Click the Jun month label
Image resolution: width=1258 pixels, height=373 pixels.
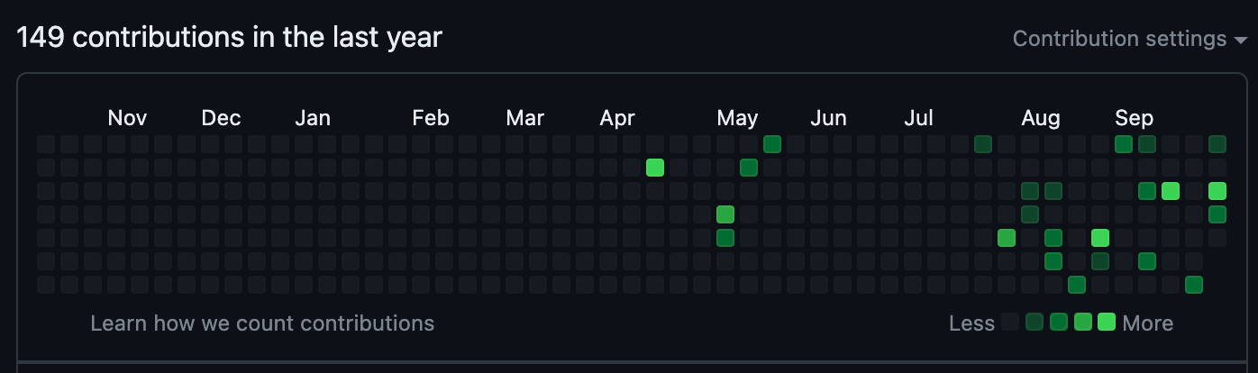[x=828, y=118]
